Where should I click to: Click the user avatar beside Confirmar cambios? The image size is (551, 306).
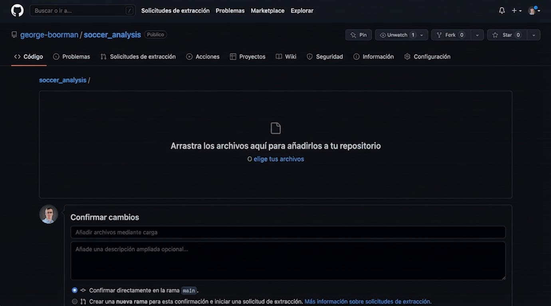point(49,214)
